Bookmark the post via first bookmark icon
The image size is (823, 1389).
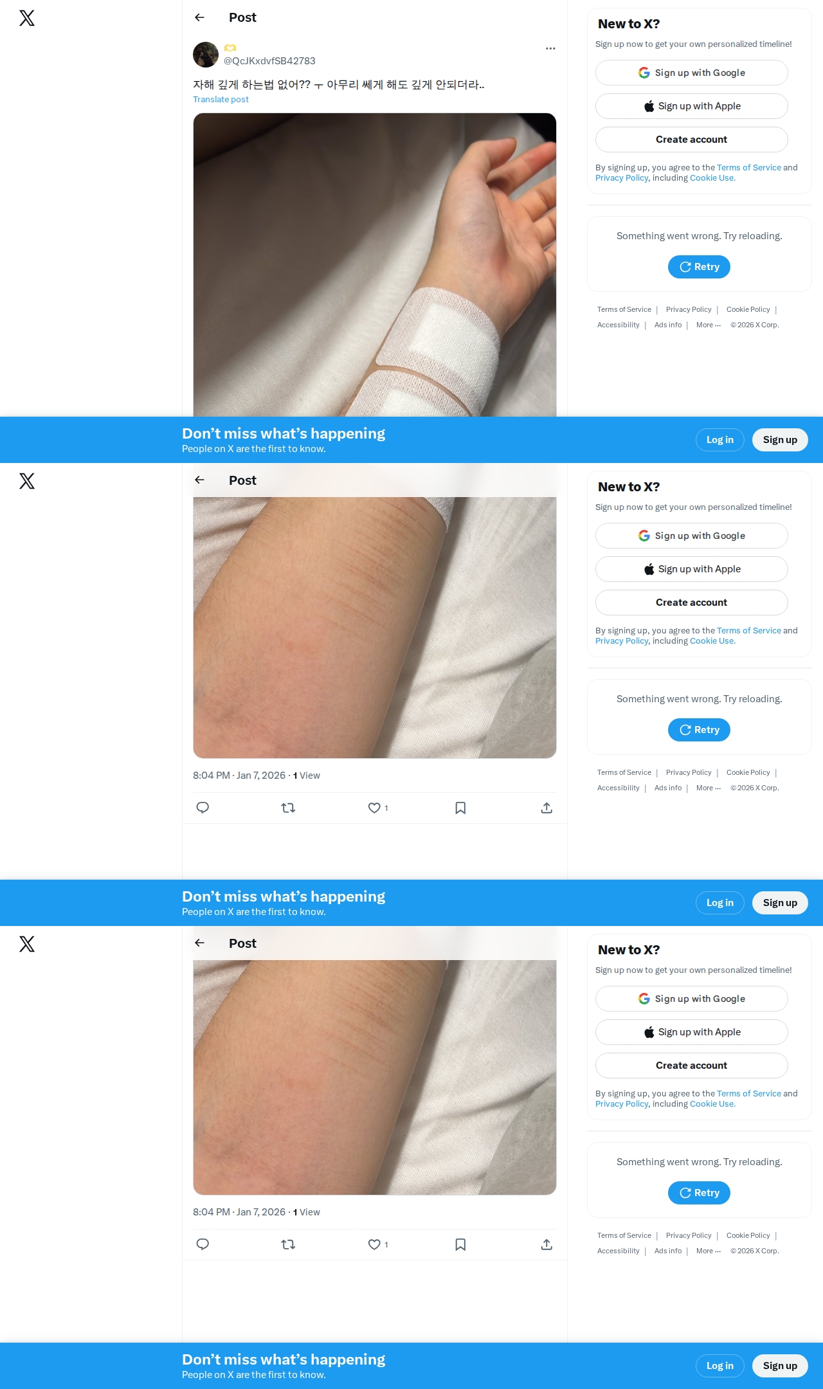tap(460, 808)
